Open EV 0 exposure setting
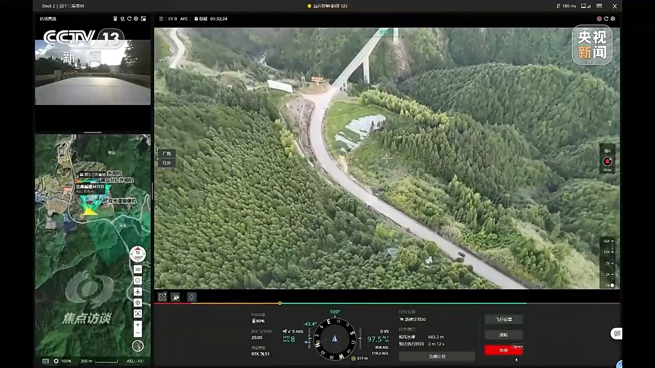Viewport: 655px width, 368px height. pos(172,19)
